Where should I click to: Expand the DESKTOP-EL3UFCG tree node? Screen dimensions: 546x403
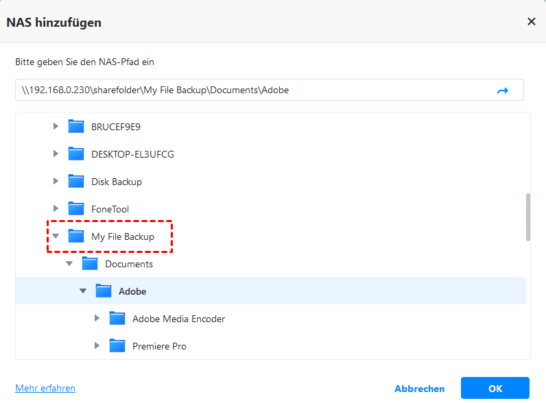tap(56, 154)
